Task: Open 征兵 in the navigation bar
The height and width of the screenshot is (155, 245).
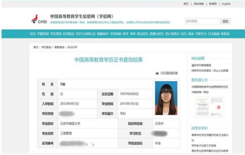Action: pos(184,34)
